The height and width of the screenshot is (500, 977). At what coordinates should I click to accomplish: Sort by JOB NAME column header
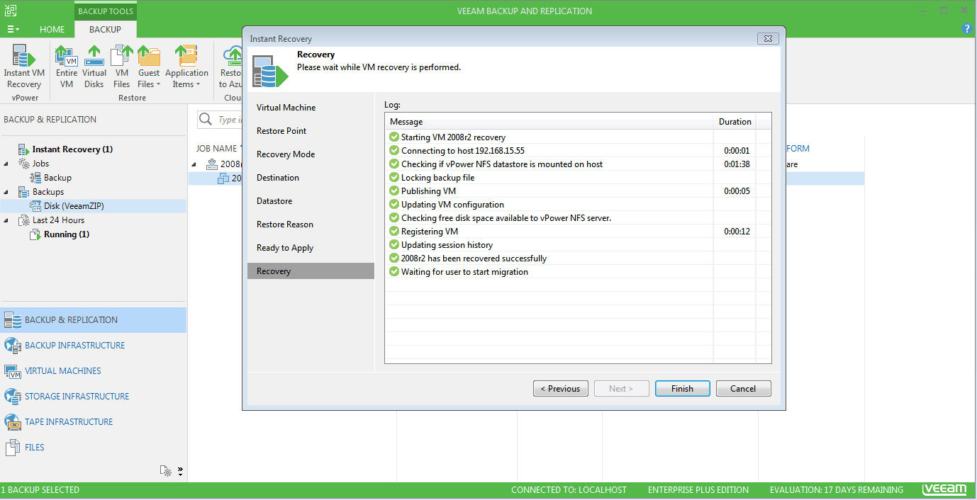216,149
